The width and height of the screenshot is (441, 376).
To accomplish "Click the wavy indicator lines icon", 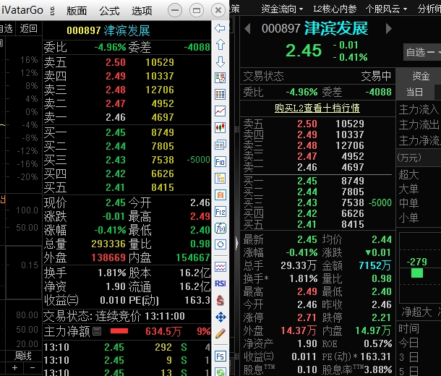I will point(220,267).
